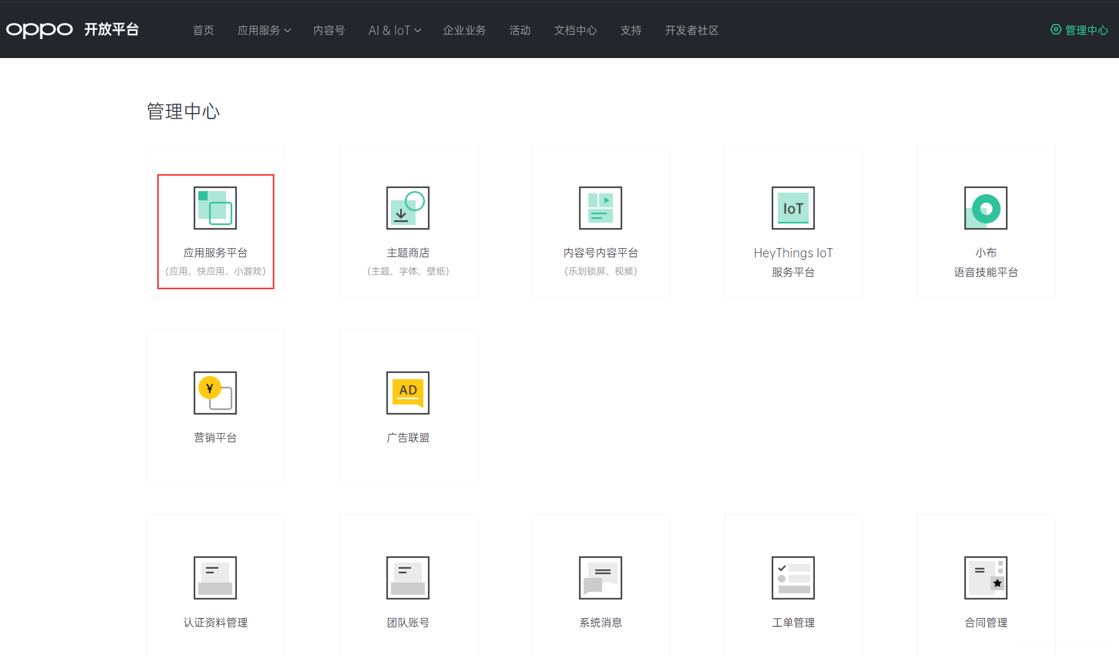Click the OPPO 开放平台 logo

[72, 30]
